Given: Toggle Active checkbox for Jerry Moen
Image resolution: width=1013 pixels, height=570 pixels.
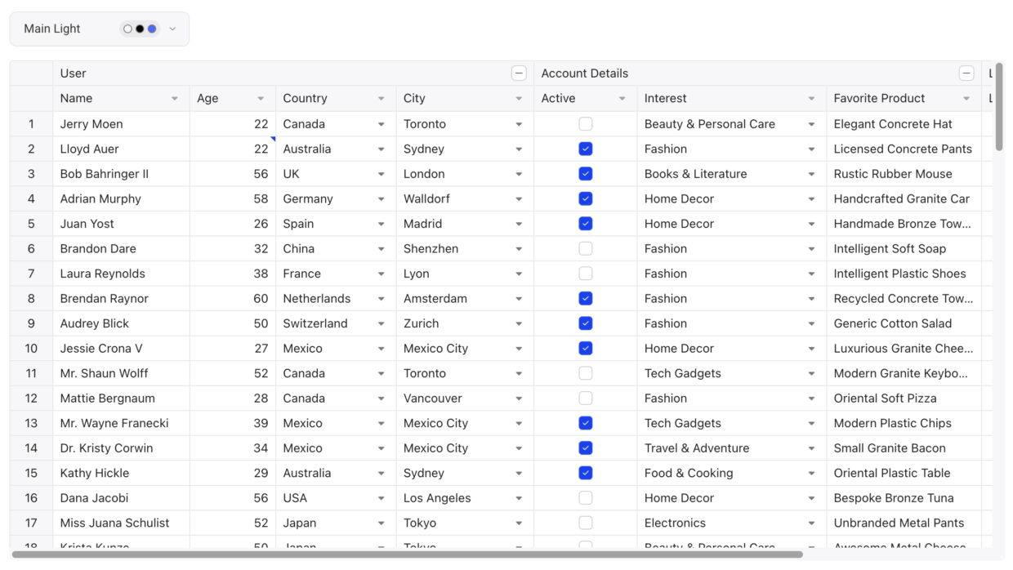Looking at the screenshot, I should coord(586,124).
